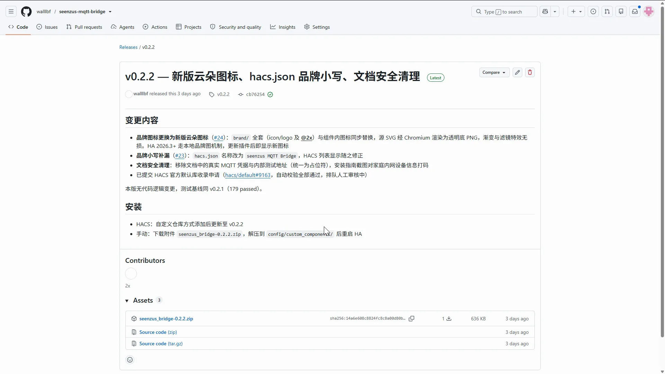The image size is (665, 374).
Task: Click the Latest release badge
Action: coord(436,78)
